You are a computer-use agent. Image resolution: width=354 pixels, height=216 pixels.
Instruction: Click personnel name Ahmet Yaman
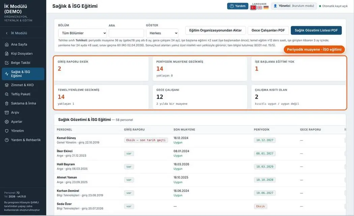point(67,178)
